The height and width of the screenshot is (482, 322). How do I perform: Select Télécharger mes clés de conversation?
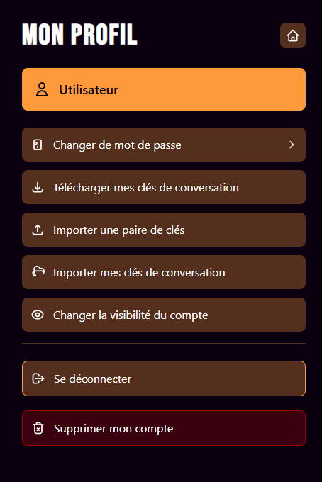point(164,187)
